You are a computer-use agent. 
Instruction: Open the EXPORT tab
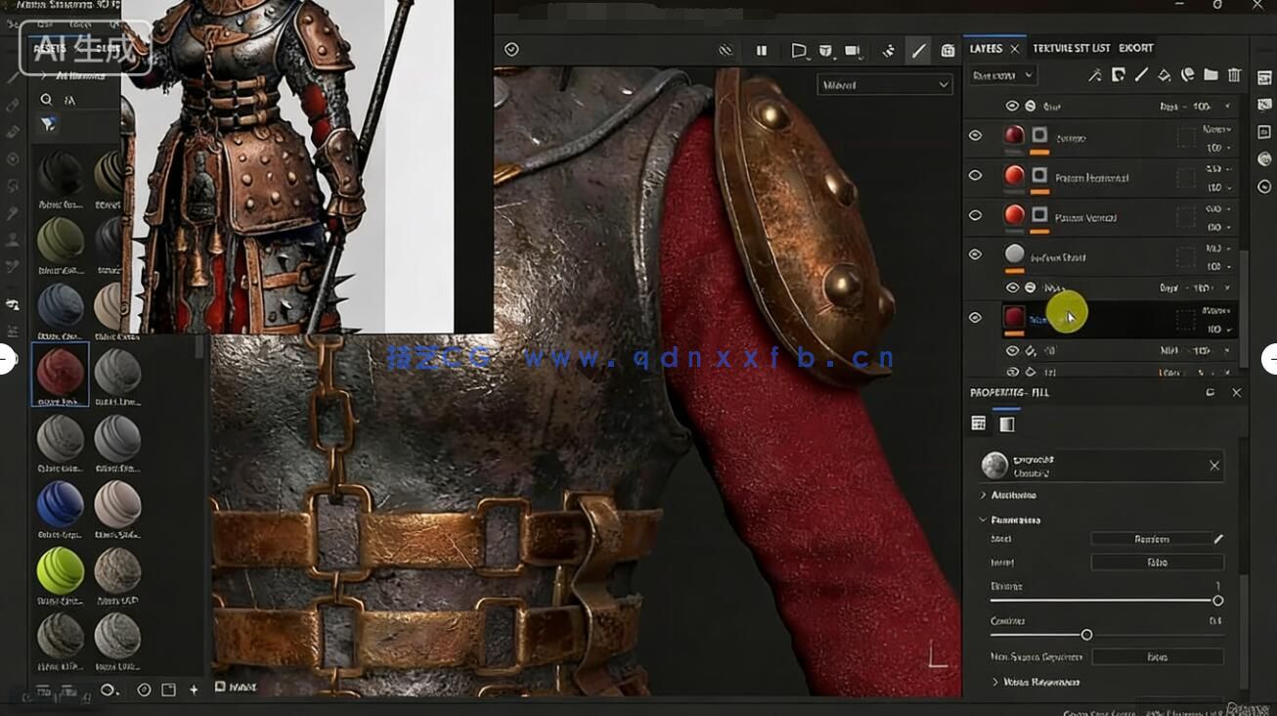coord(1137,47)
